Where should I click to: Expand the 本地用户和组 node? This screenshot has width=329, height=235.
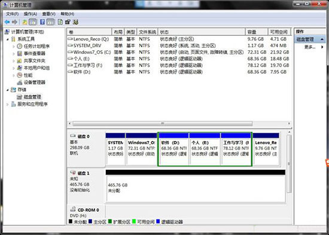[14, 68]
